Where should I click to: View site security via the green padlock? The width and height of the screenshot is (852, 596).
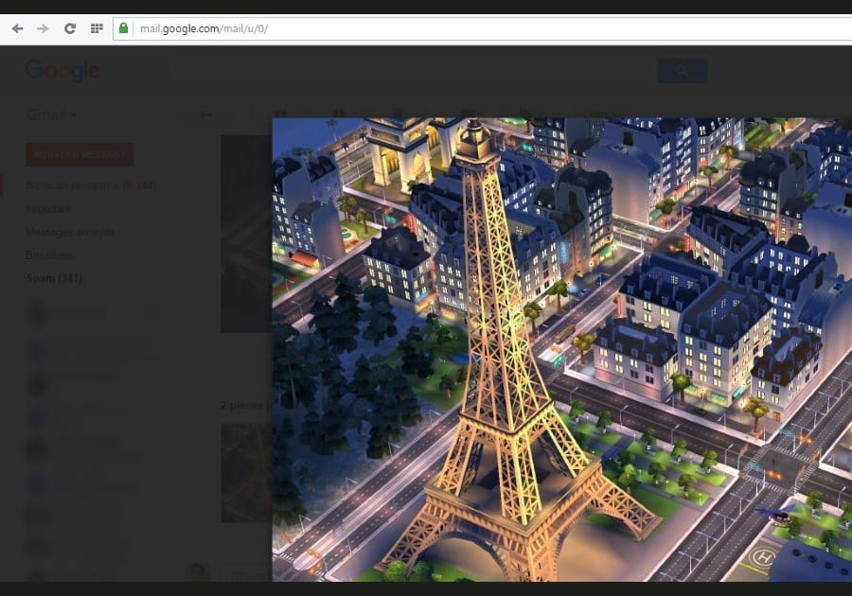[x=123, y=28]
